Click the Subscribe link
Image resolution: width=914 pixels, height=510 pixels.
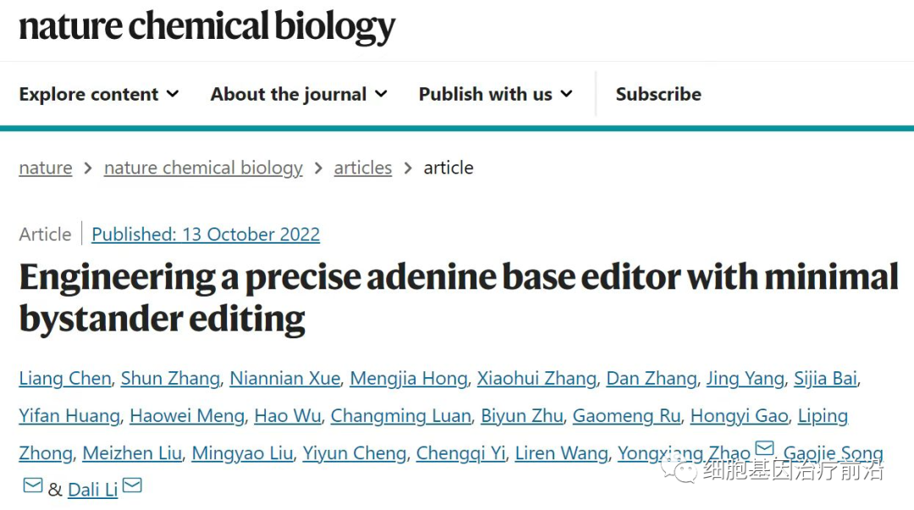pos(658,95)
